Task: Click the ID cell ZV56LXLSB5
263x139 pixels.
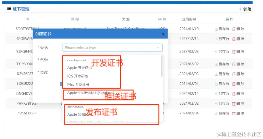Action: (27, 113)
